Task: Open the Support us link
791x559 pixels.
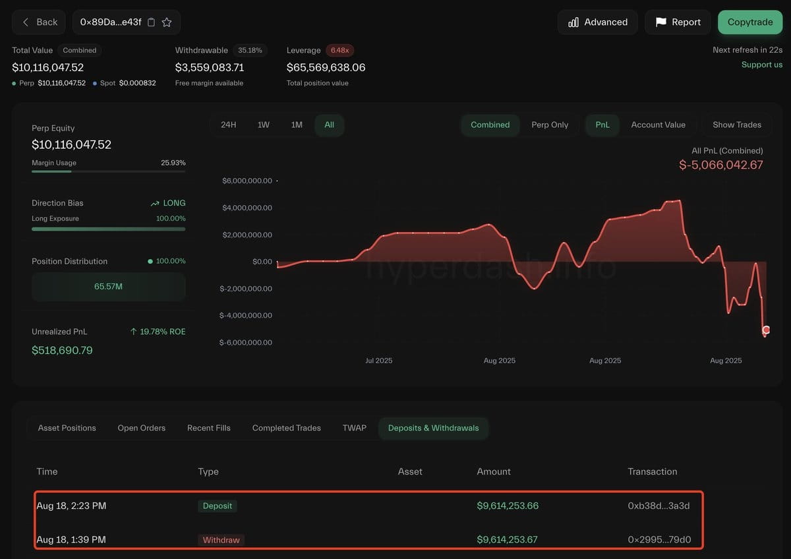Action: (x=762, y=65)
